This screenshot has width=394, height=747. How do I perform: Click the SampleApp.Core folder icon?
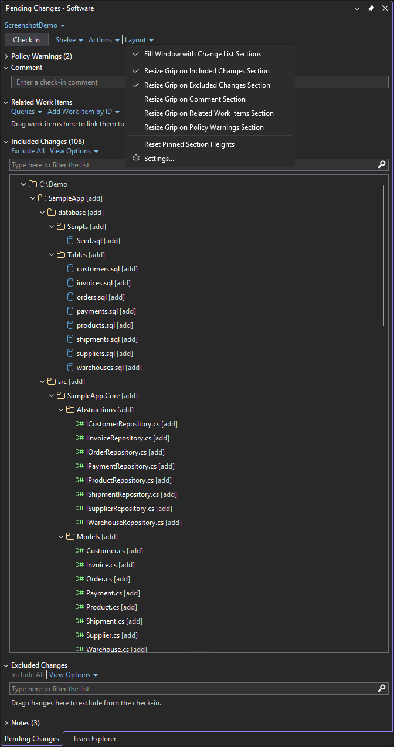coord(61,396)
